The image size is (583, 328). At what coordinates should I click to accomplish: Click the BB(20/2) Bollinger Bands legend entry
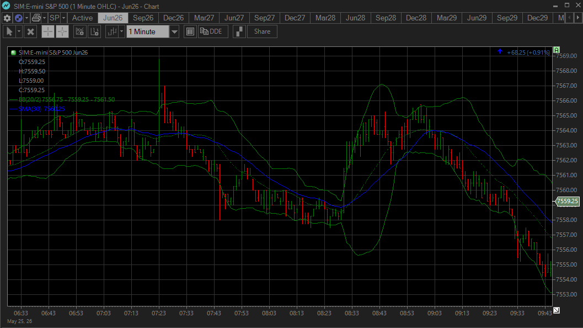pos(67,99)
